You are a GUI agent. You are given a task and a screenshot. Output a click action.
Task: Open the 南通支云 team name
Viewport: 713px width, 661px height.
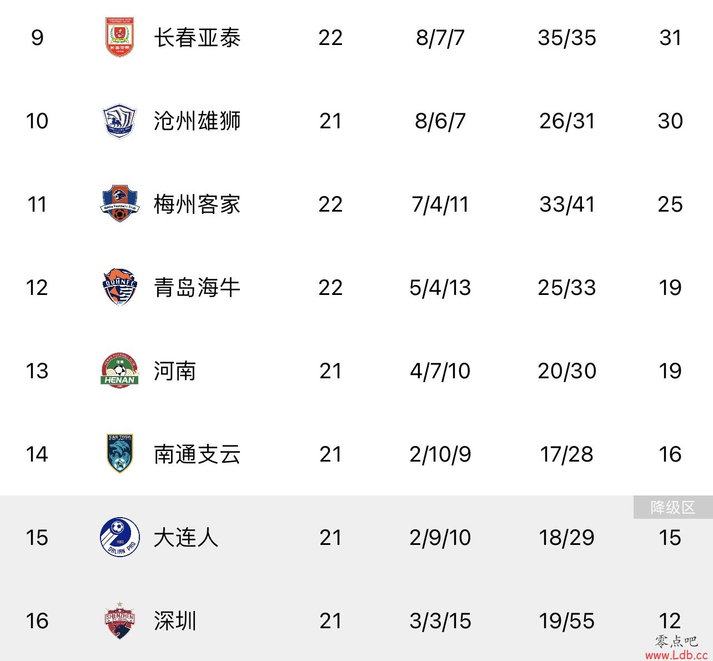[x=197, y=454]
